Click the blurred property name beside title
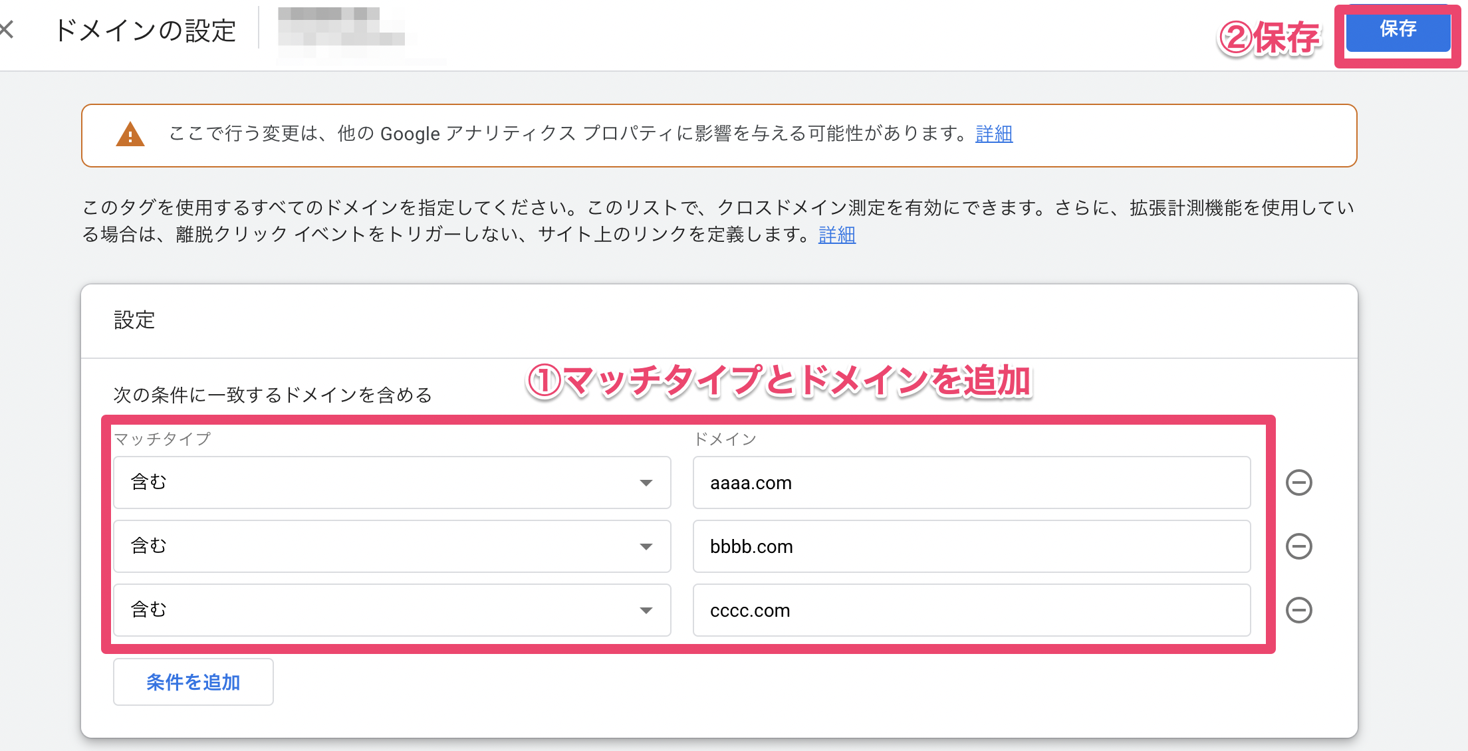 tap(342, 28)
